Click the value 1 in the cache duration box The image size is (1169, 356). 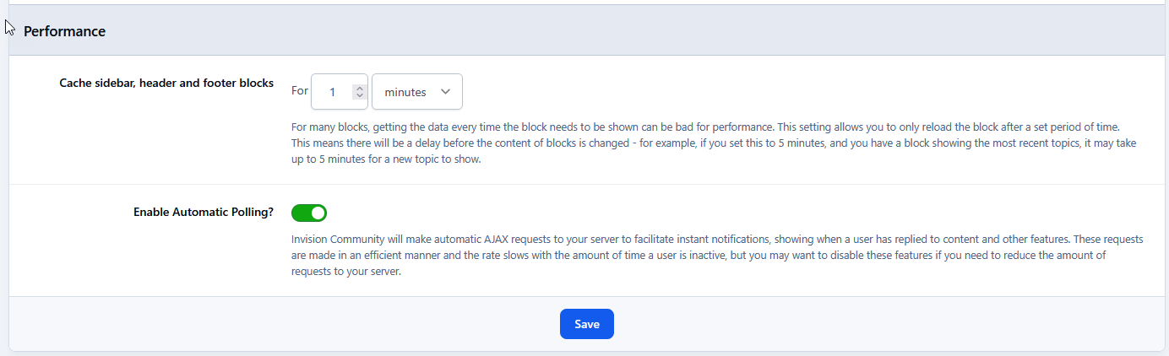[333, 92]
